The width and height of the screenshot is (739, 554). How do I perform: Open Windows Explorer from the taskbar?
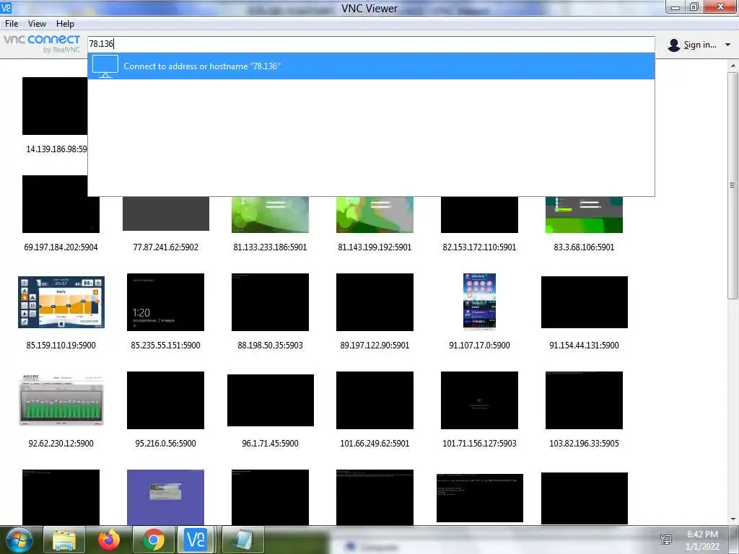coord(64,540)
